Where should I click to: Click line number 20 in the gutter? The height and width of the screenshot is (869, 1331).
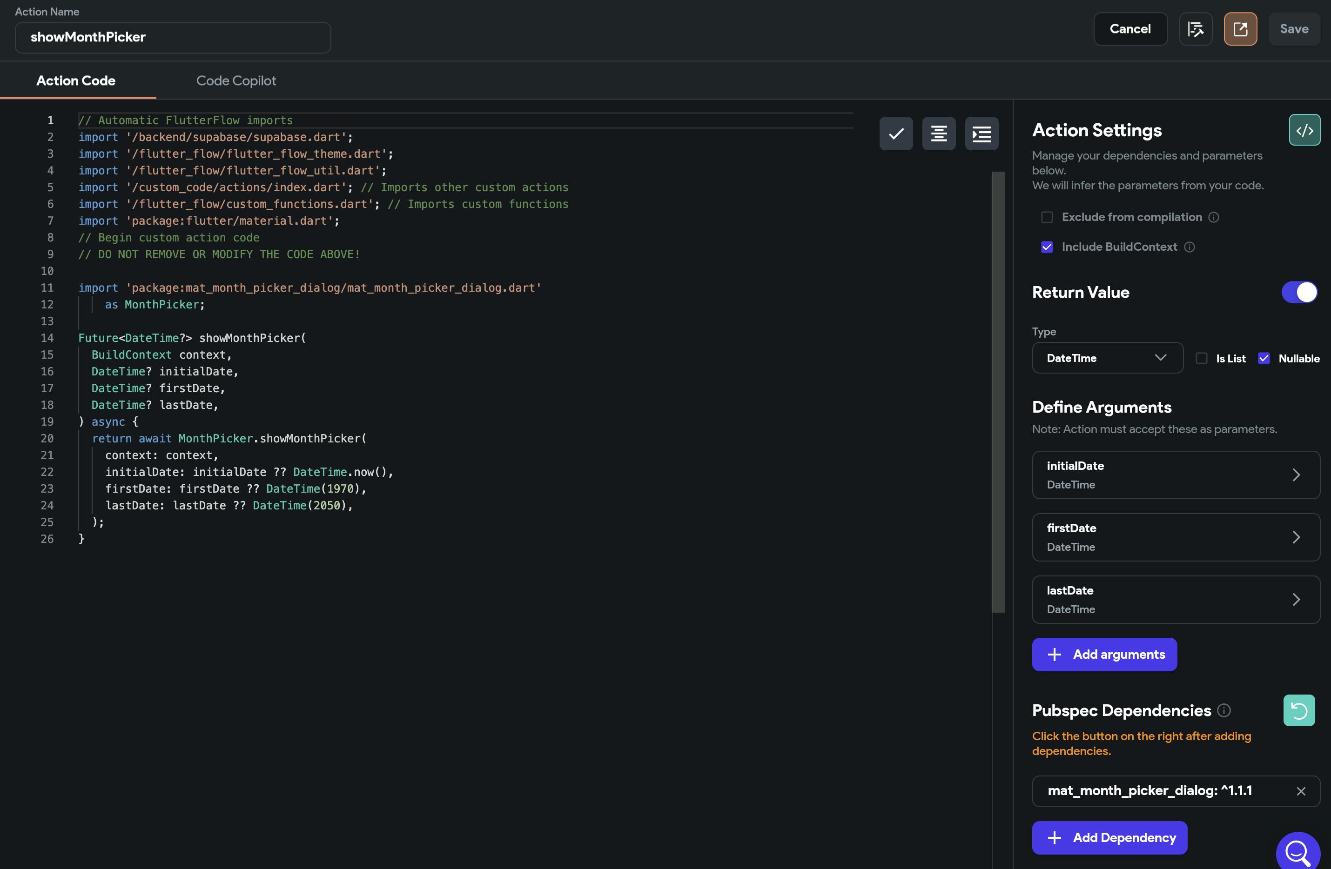[47, 438]
